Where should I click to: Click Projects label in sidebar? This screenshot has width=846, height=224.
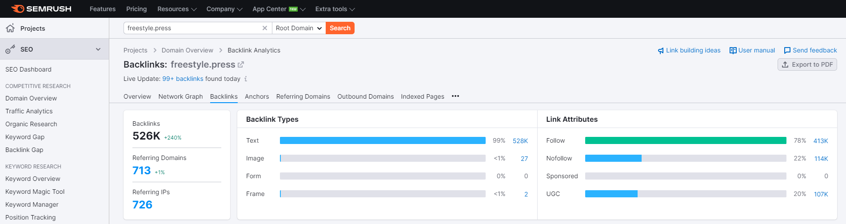click(x=33, y=28)
